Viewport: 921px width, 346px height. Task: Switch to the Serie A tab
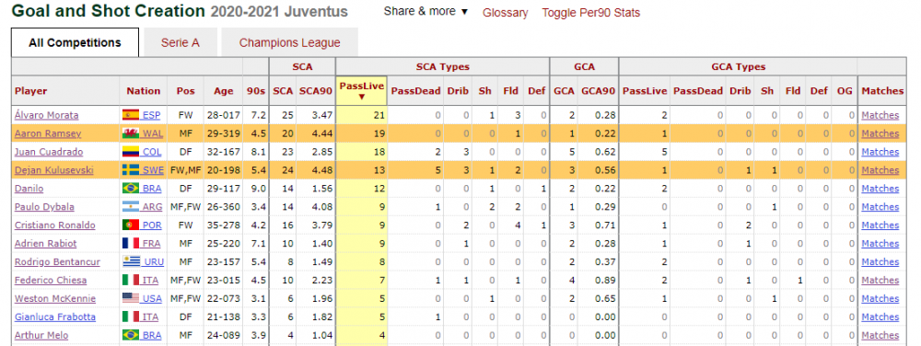pyautogui.click(x=181, y=43)
